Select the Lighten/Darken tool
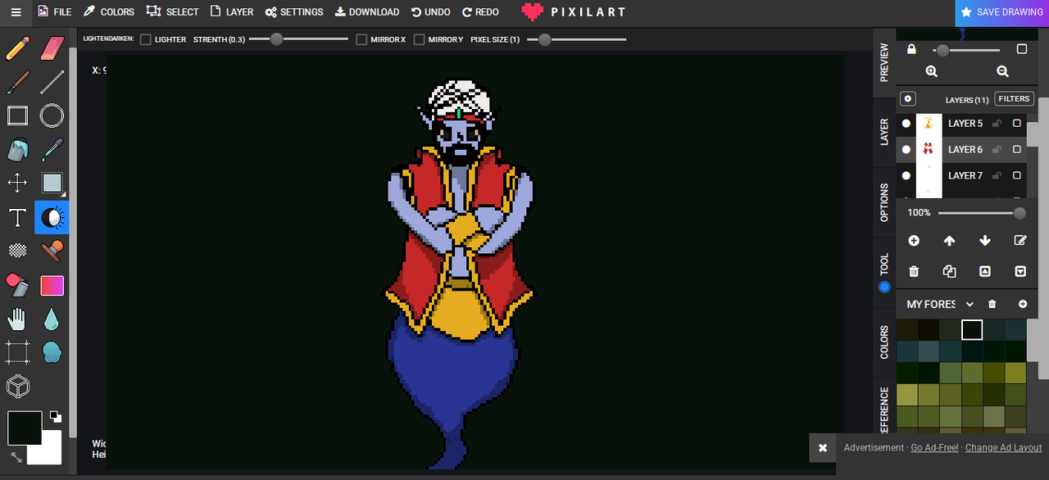 tap(52, 217)
